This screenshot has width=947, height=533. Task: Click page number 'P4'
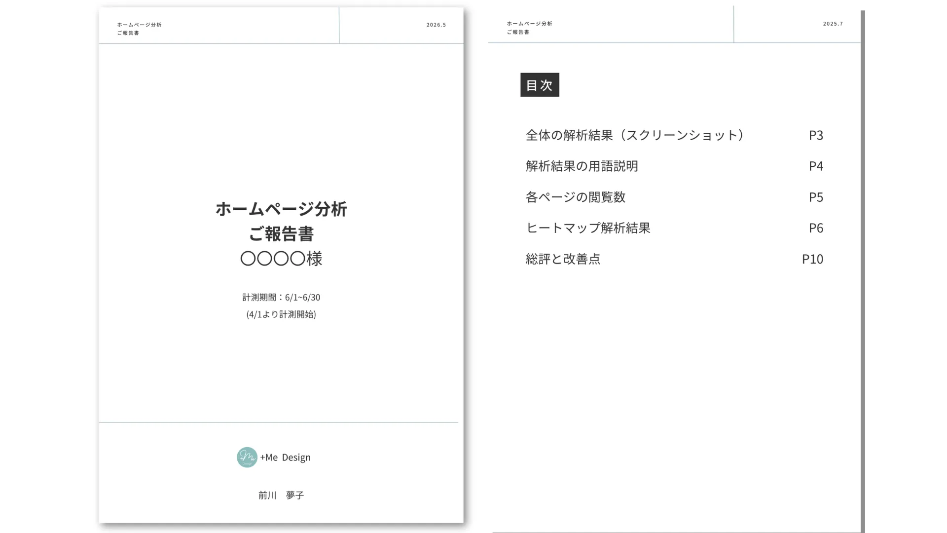816,166
